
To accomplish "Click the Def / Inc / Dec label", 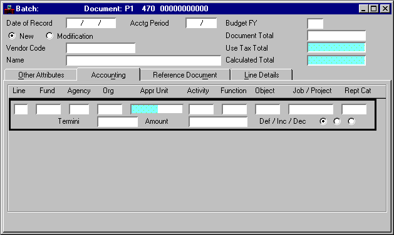I will [x=283, y=121].
